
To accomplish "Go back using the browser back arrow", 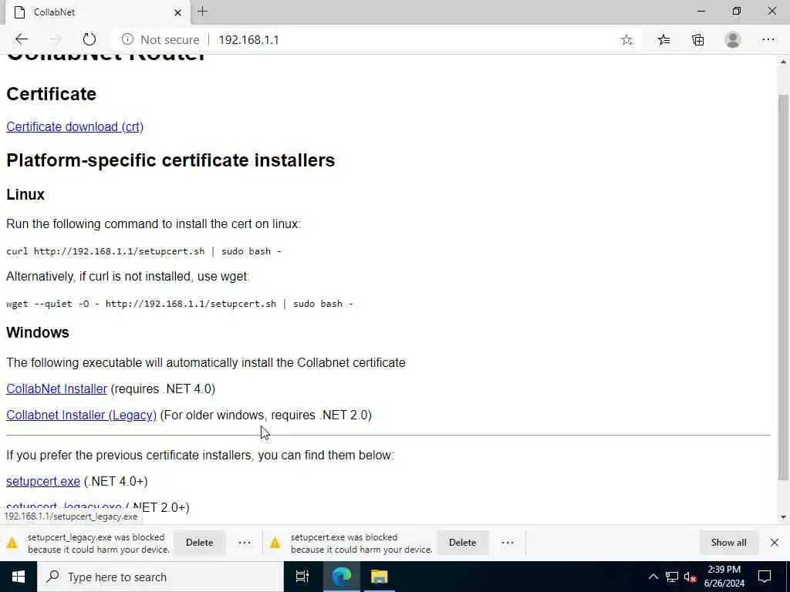I will [x=22, y=40].
